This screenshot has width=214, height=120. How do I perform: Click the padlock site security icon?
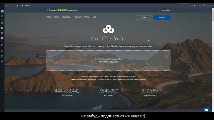point(22,6)
